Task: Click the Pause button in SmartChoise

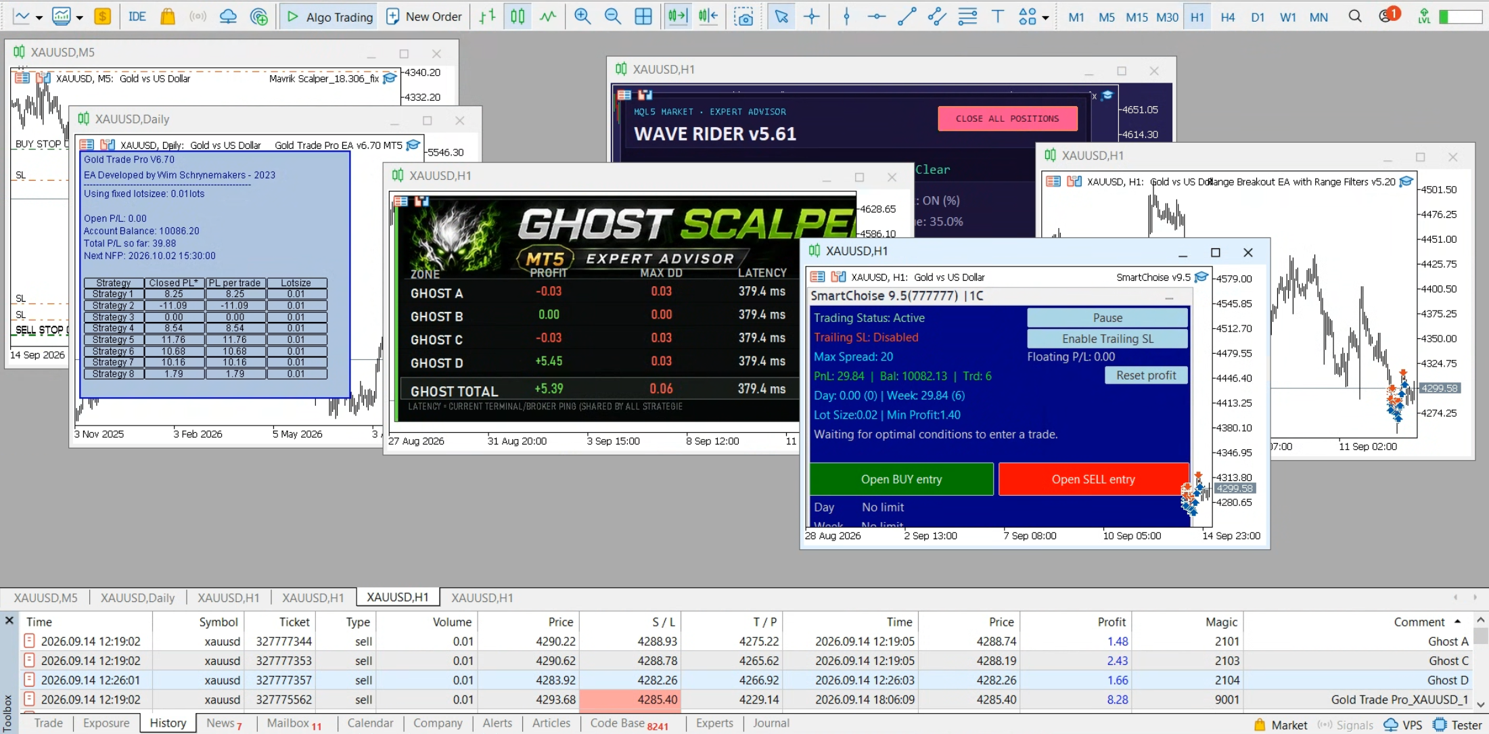Action: [1107, 317]
